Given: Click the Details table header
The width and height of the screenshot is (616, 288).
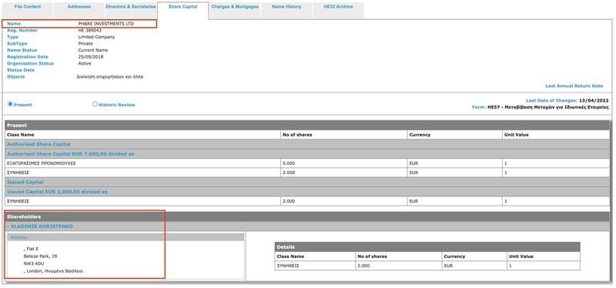Looking at the screenshot, I should coord(427,246).
